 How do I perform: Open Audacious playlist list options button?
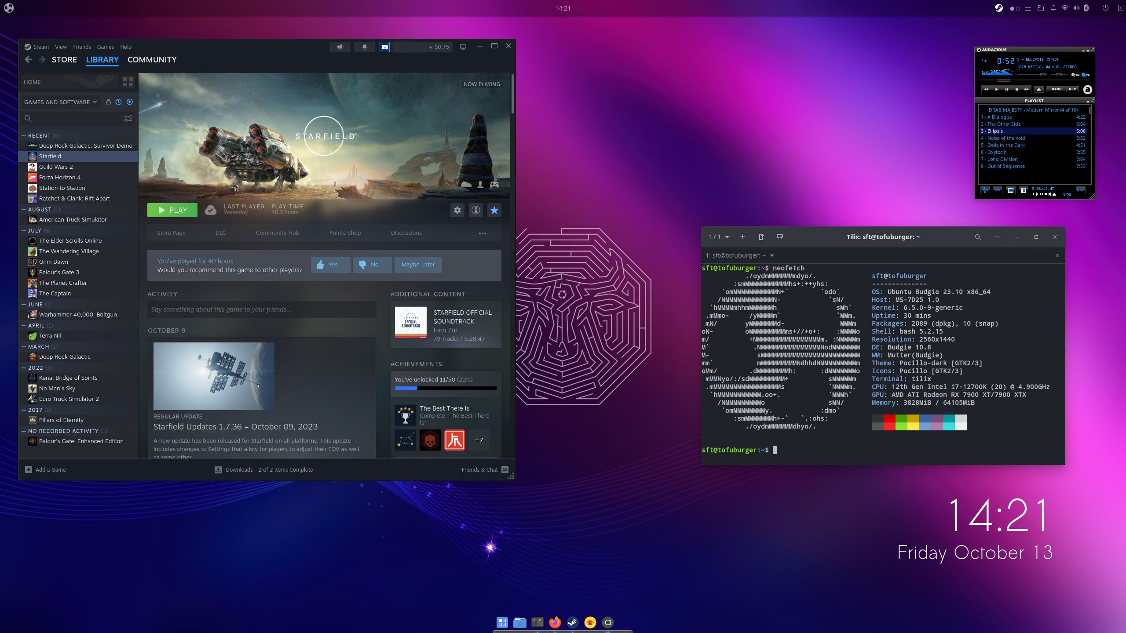(x=1080, y=190)
